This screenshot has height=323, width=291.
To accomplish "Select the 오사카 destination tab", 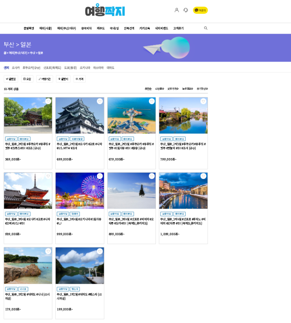I will point(16,68).
